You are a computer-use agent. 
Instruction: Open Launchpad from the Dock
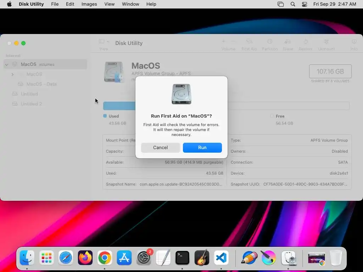click(x=46, y=258)
